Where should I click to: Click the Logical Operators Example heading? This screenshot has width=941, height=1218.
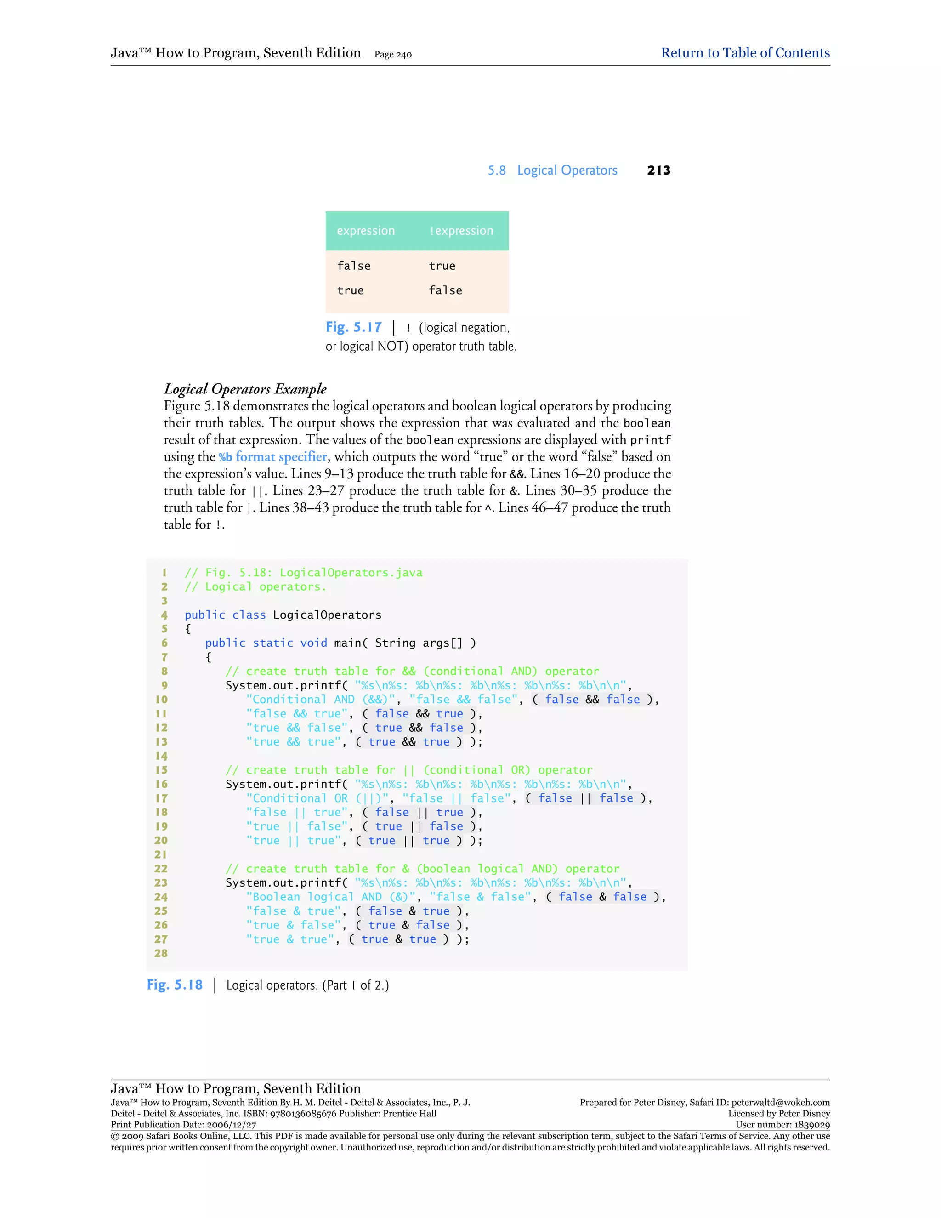(245, 389)
